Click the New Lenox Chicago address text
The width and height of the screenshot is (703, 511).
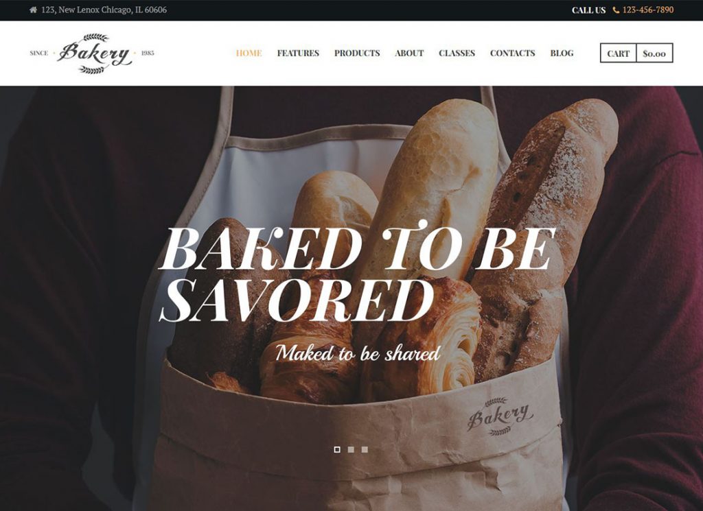pos(104,10)
